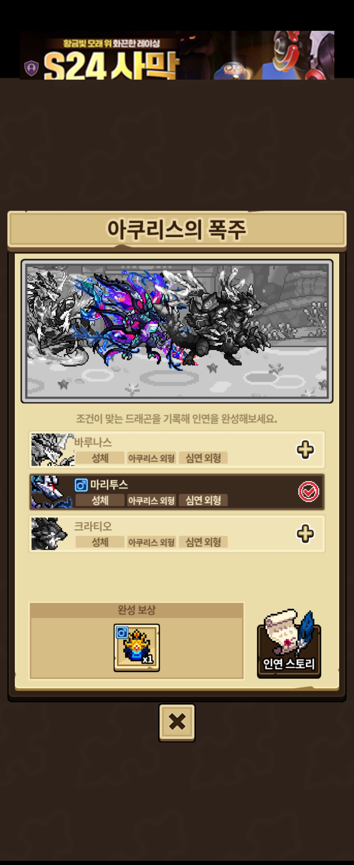Open the S24 사막 racing banner

coord(177,55)
